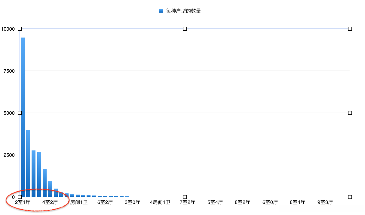Grab the top-middle chart selection handle
Image resolution: width=365 pixels, height=215 pixels.
tap(185, 29)
